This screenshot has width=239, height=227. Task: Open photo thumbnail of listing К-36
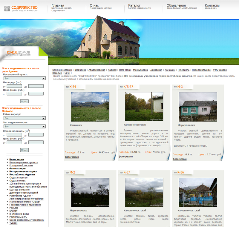(x=198, y=192)
